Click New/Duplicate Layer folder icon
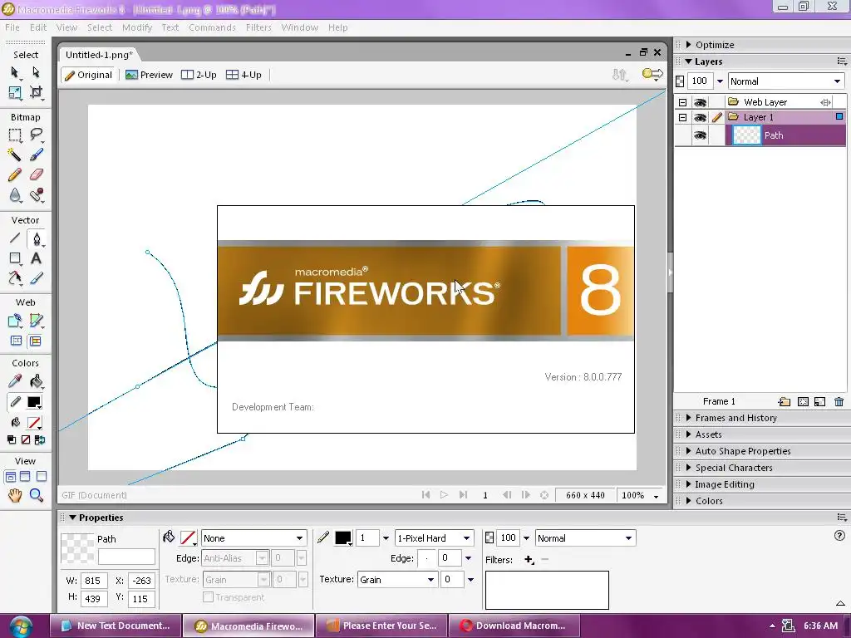This screenshot has width=851, height=638. pos(784,401)
